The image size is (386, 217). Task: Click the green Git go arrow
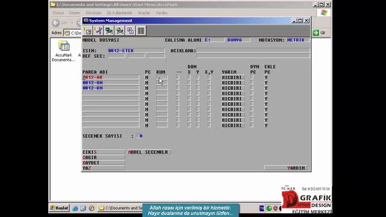[x=315, y=33]
